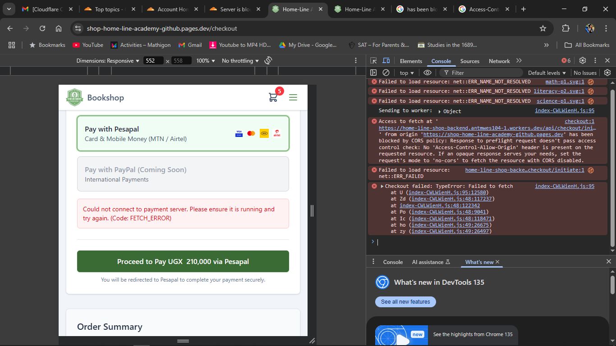
Task: Open the AI assistance drawer tab
Action: [431, 262]
